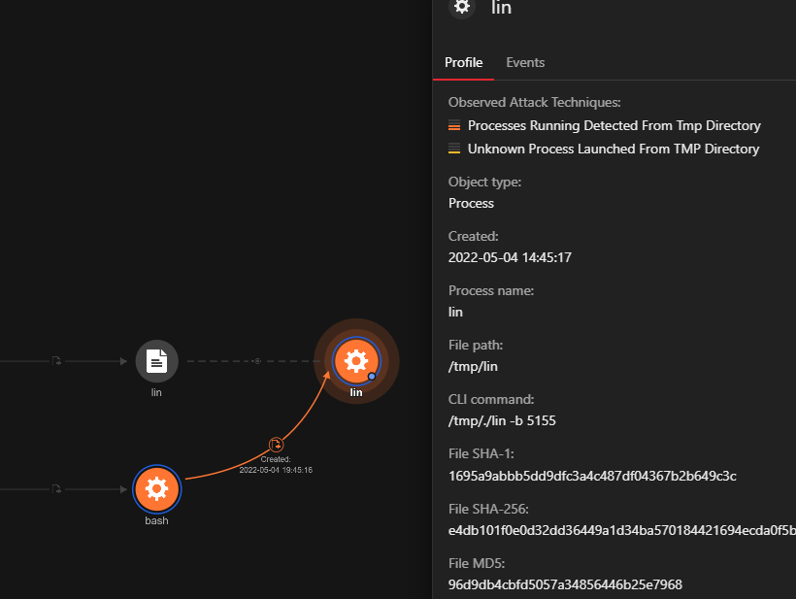Screen dimensions: 796x599
Task: Click the File SHA-256 hash value
Action: tap(621, 530)
